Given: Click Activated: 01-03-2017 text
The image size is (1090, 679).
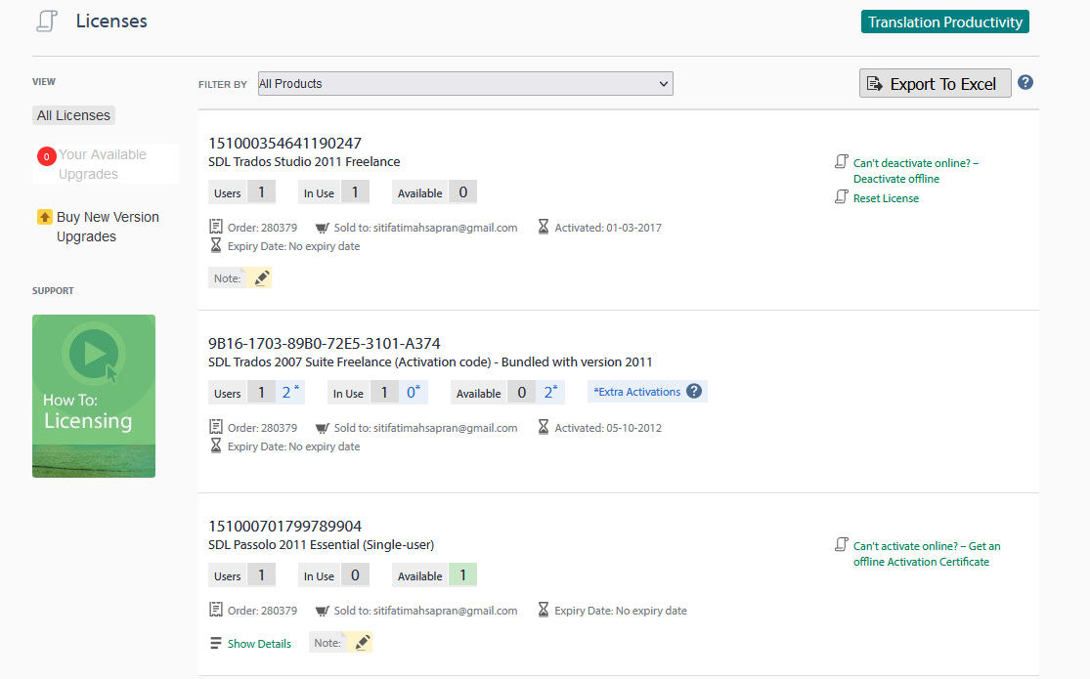Looking at the screenshot, I should [608, 228].
